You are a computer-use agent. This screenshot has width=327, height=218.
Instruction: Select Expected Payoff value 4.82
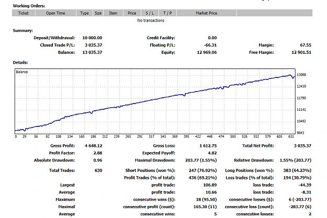tap(212, 153)
